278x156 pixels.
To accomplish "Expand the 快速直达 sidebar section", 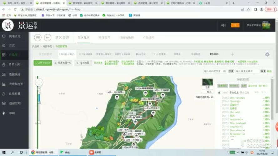I will click(15, 36).
